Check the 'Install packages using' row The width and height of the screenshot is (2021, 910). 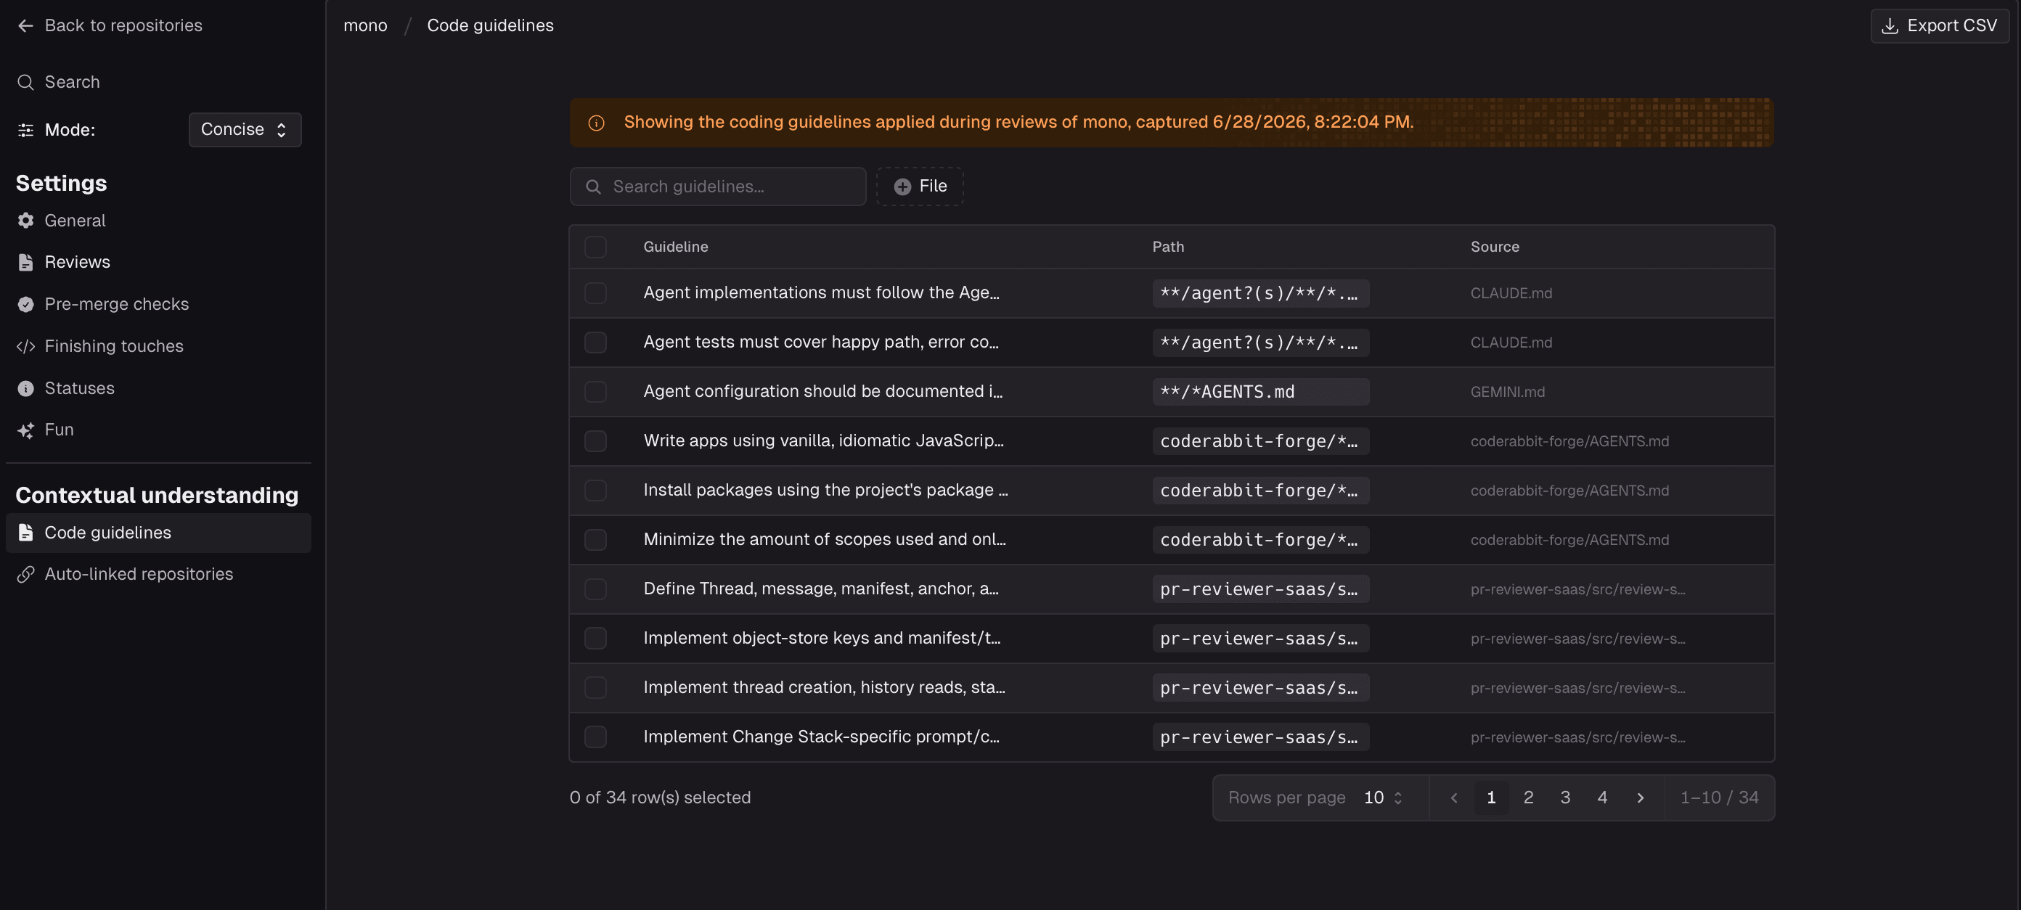click(595, 491)
